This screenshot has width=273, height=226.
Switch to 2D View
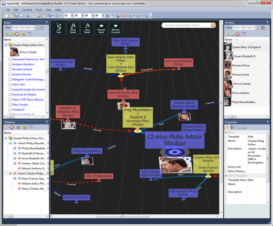click(x=59, y=29)
